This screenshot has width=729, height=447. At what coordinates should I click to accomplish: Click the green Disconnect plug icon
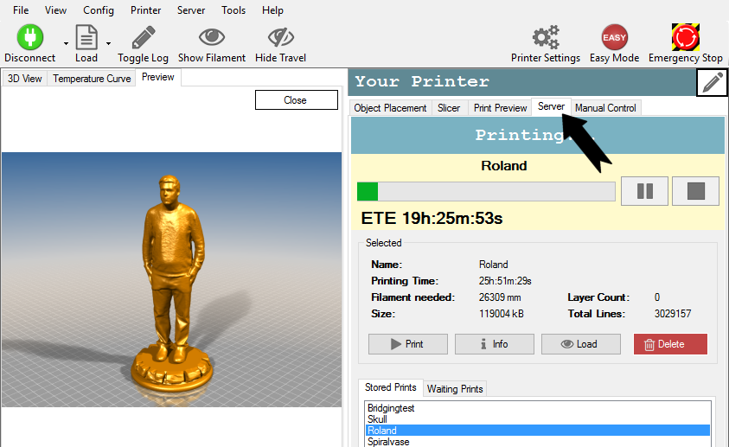pyautogui.click(x=29, y=38)
